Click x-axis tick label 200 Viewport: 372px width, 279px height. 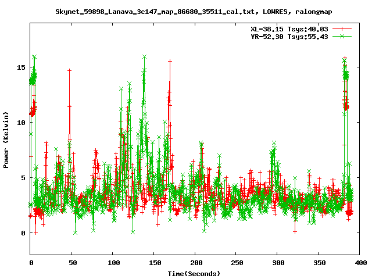(196, 263)
